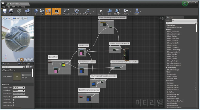Open Phys Material asset dropdown

26,75
